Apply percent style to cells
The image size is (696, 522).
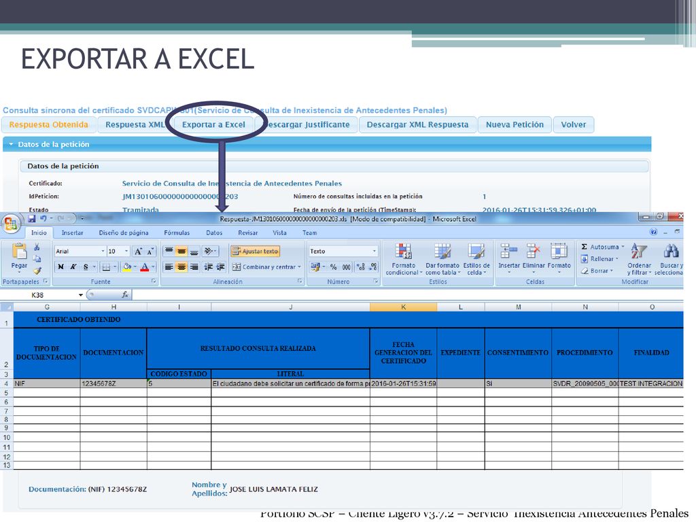coord(333,266)
